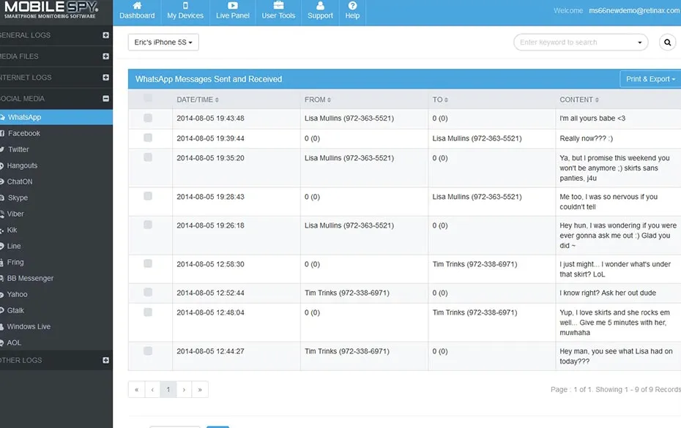681x428 pixels.
Task: Open Eric's iPhone 5S device dropdown
Action: tap(163, 42)
